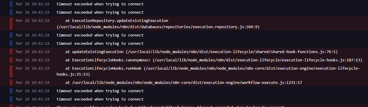The width and height of the screenshot is (368, 107).
Task: Select timeout message directly after execution.repository.js line
Action: (100, 35)
